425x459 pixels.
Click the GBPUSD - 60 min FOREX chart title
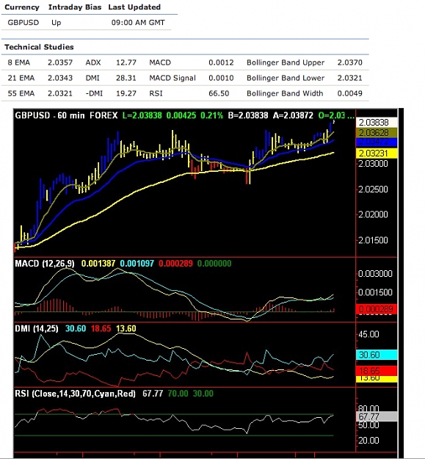(x=66, y=115)
